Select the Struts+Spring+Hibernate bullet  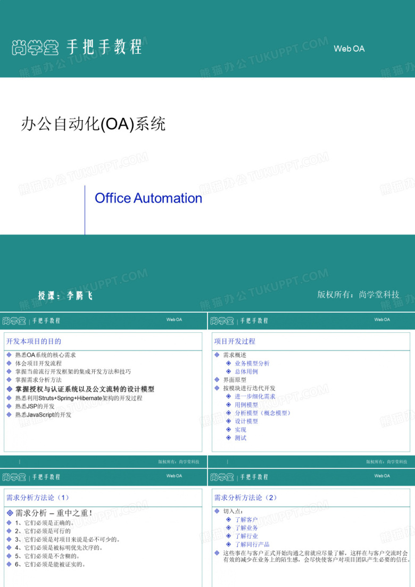[x=79, y=398]
